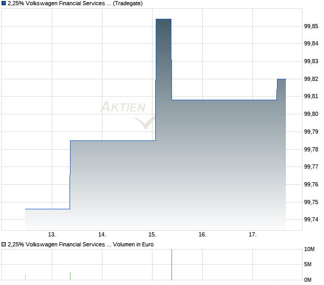Click the volume chart title Volumen in Euro
This screenshot has width=324, height=285.
click(80, 244)
